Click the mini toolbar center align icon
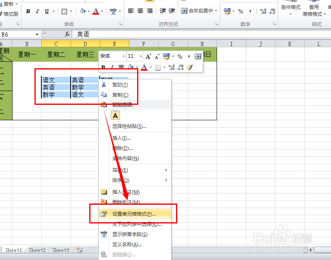Image resolution: width=331 pixels, height=260 pixels. click(121, 67)
